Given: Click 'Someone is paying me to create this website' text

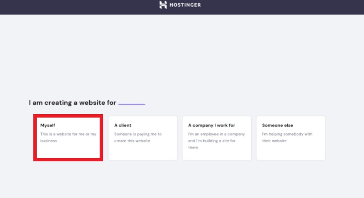Looking at the screenshot, I should point(138,138).
